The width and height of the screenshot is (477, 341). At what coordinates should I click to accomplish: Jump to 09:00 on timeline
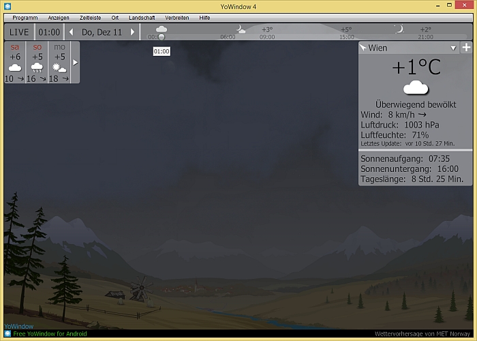pos(267,37)
